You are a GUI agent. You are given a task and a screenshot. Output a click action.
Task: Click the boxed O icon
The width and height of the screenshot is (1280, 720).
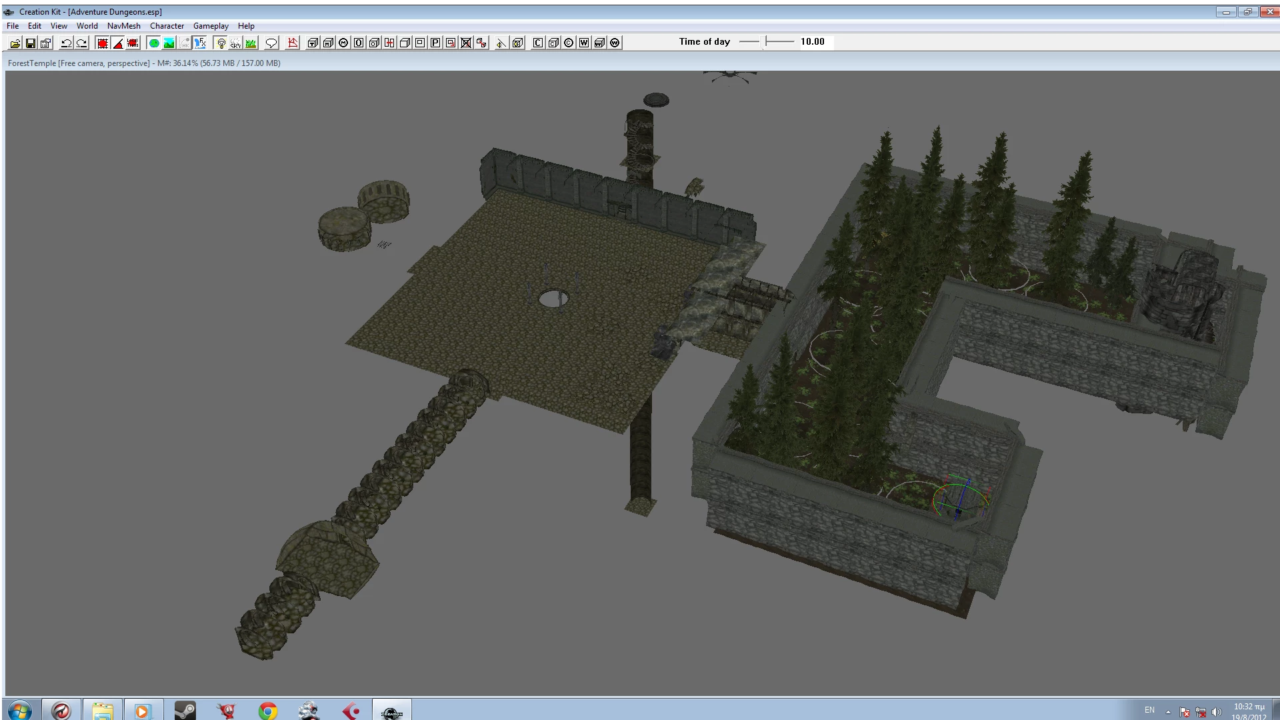coord(359,43)
